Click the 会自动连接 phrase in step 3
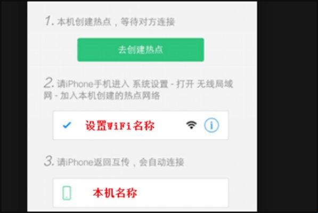This screenshot has width=318, height=213. 161,162
